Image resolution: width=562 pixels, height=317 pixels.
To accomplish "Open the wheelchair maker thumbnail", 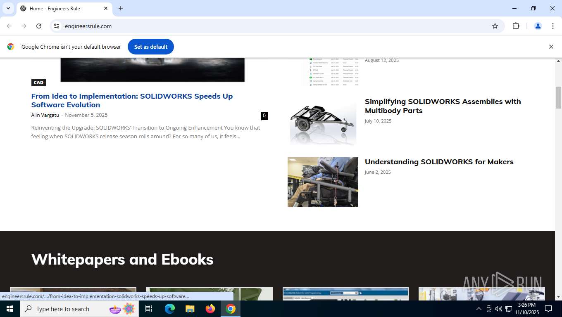I will (323, 182).
